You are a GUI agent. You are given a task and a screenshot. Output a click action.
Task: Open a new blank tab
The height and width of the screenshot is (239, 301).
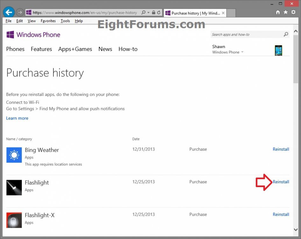pos(231,13)
